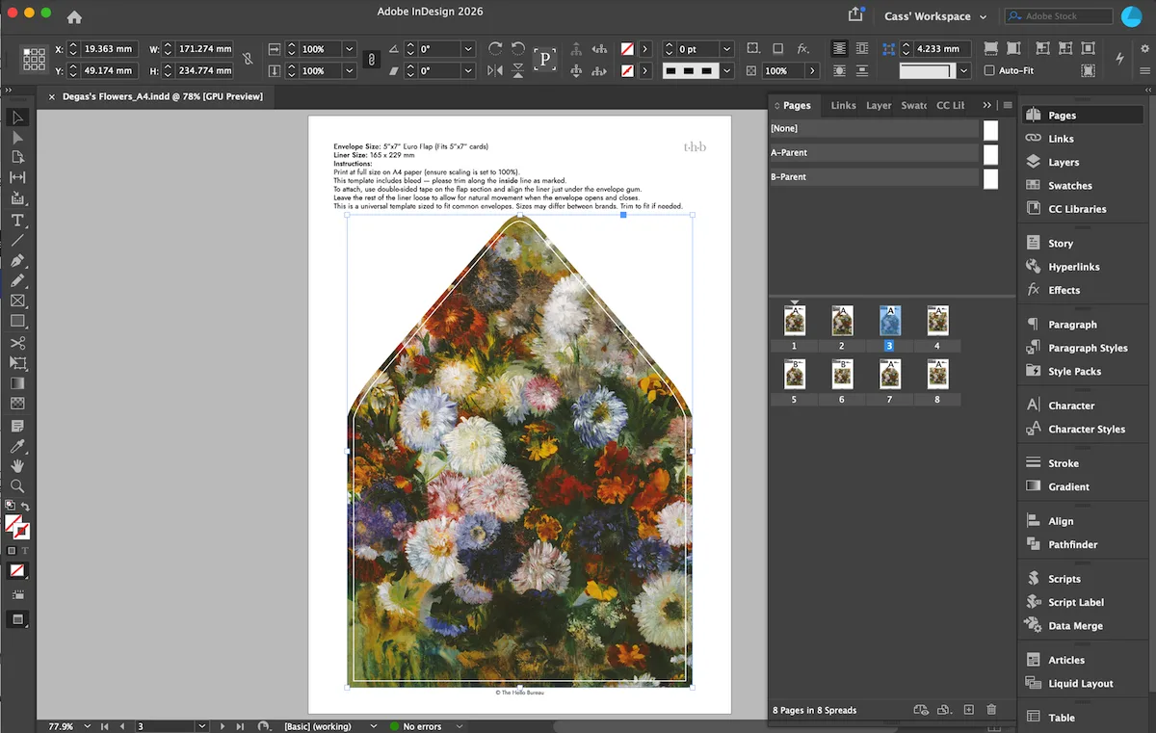
Task: Expand hidden panel tabs with double chevron
Action: tap(986, 105)
